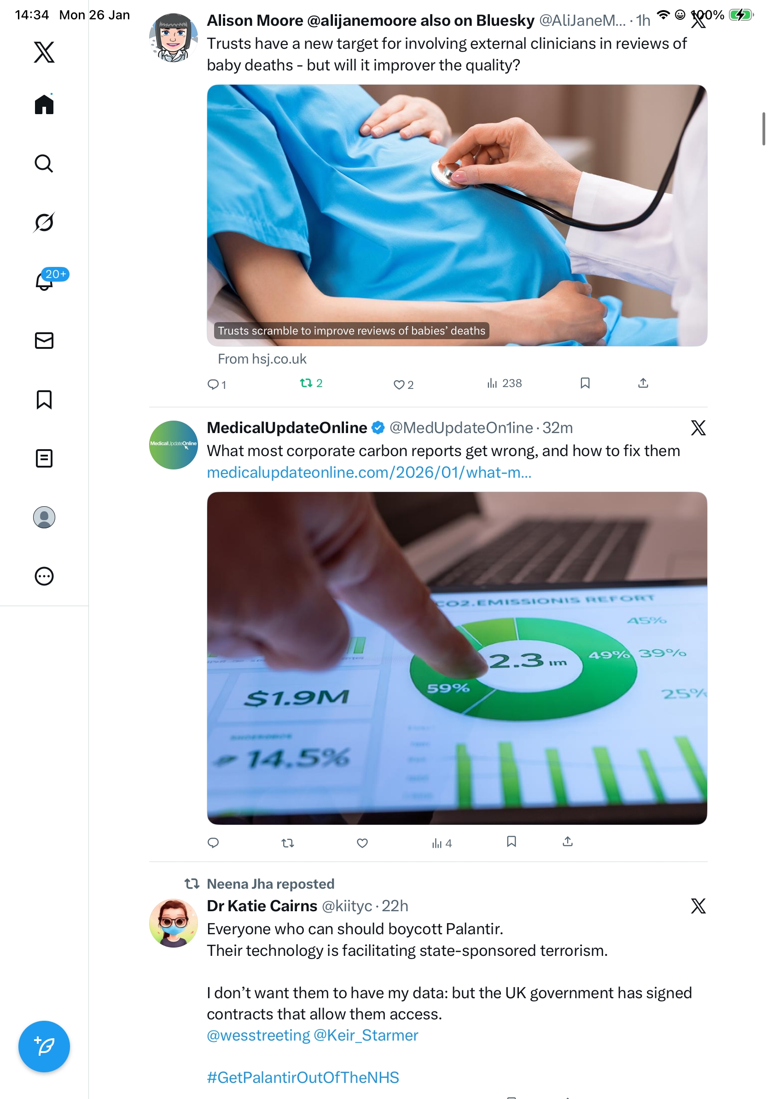Undo repost on Alison Moore's post

pos(311,383)
